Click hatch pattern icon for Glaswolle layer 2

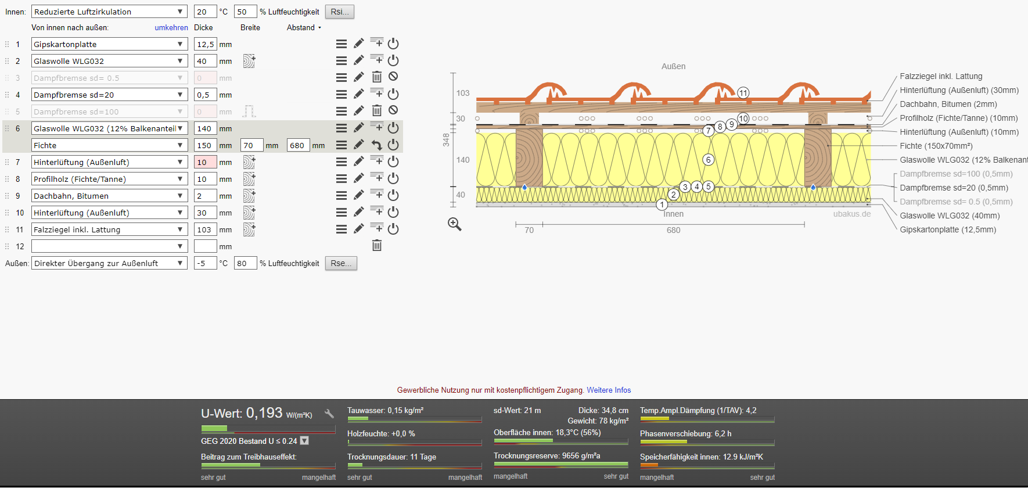(249, 61)
